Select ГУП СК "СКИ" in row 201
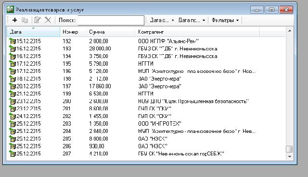Image resolution: width=308 pixels, height=177 pixels. [154, 109]
